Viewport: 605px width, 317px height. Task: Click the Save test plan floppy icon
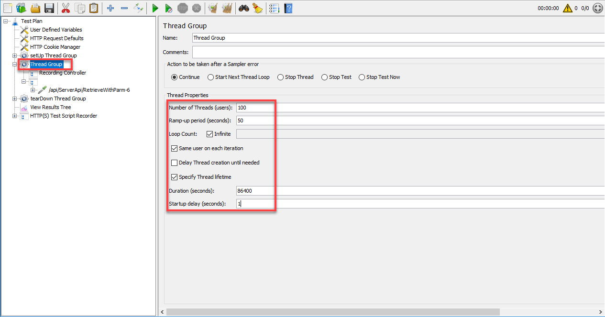(49, 8)
